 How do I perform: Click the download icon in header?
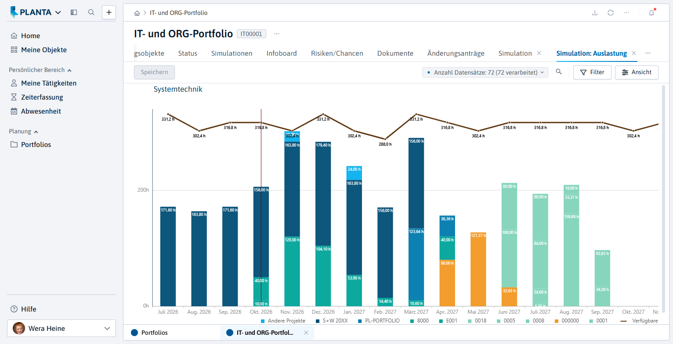coord(595,13)
